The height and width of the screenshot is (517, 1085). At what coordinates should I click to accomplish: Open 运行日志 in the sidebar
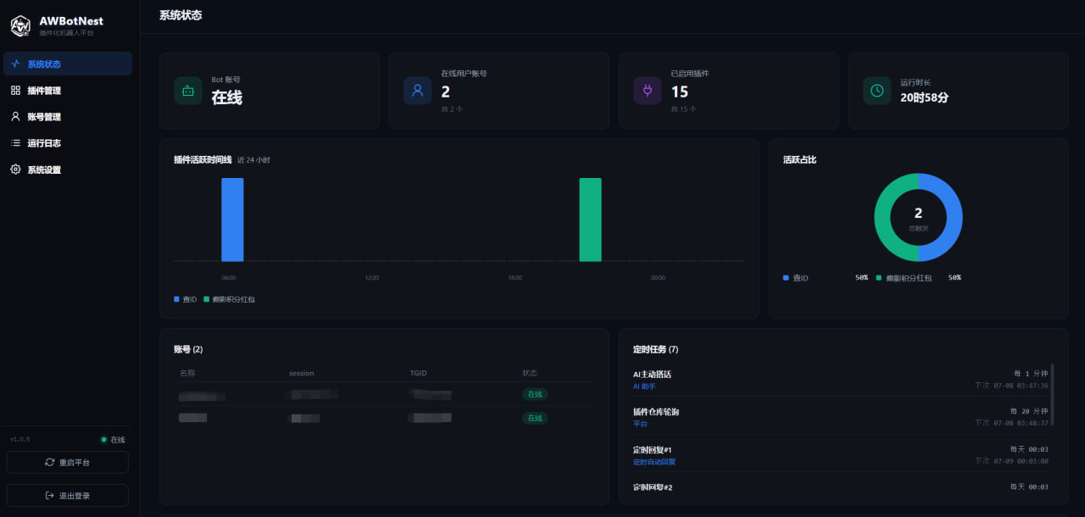[68, 142]
